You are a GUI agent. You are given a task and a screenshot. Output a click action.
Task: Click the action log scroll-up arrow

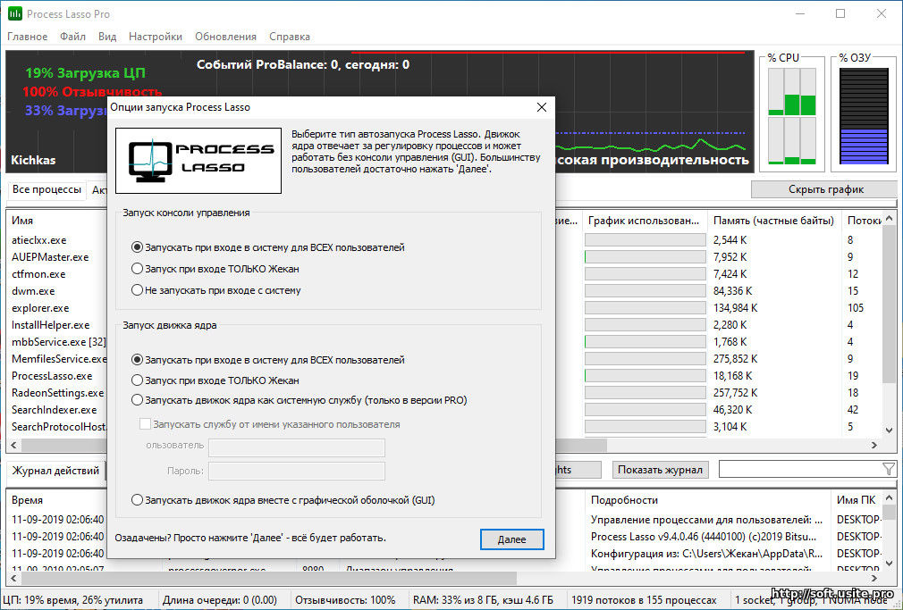(890, 498)
